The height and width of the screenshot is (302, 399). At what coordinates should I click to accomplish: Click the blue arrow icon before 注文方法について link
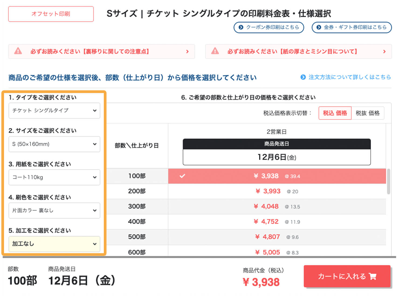pyautogui.click(x=303, y=77)
